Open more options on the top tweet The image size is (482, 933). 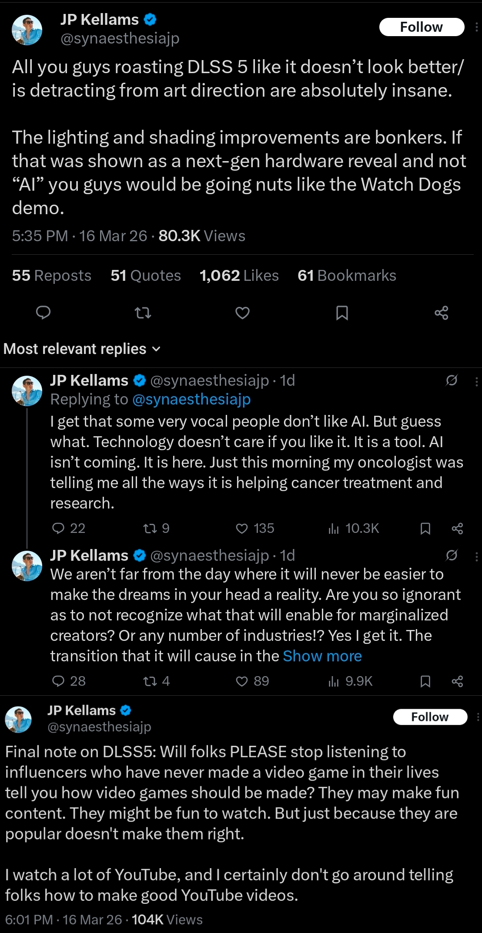[x=476, y=27]
